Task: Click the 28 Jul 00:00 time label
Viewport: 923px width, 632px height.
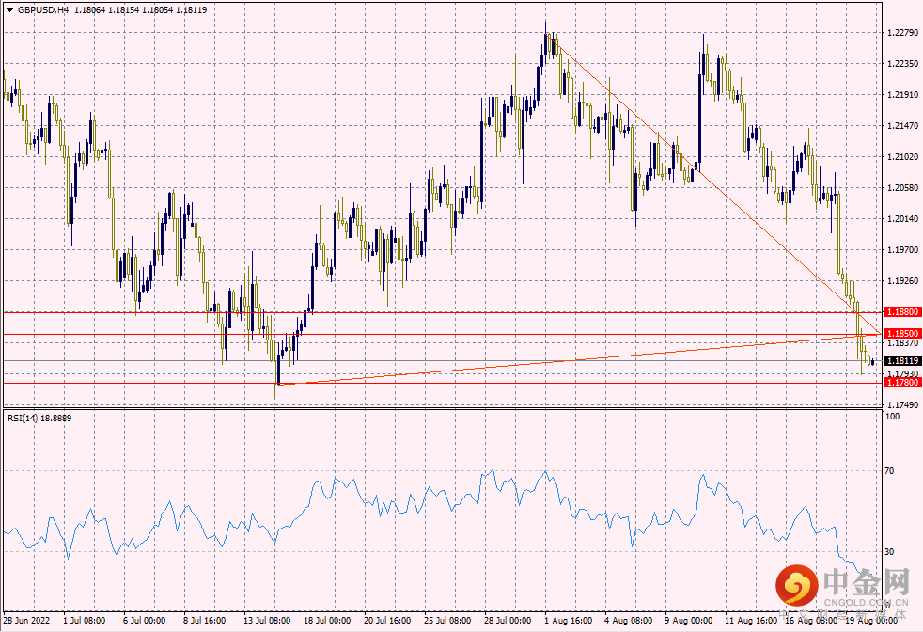Action: point(508,620)
